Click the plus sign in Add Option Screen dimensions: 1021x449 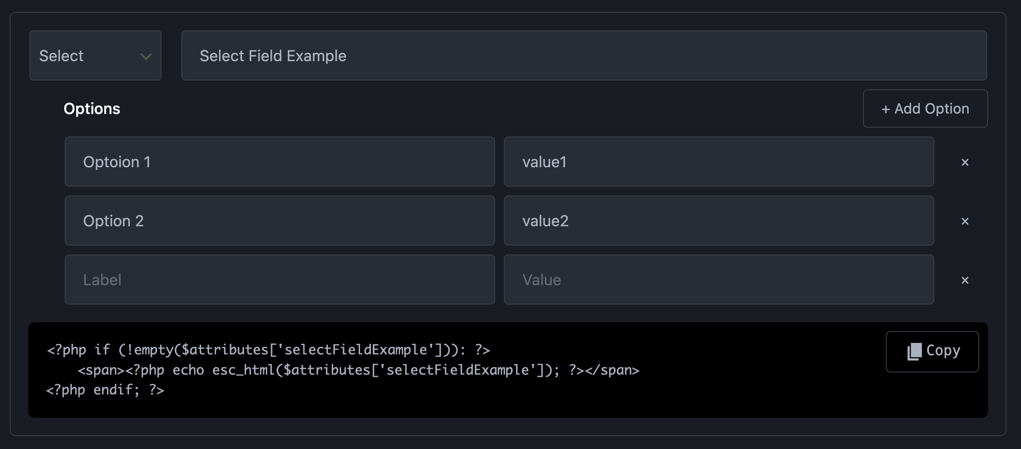(885, 109)
